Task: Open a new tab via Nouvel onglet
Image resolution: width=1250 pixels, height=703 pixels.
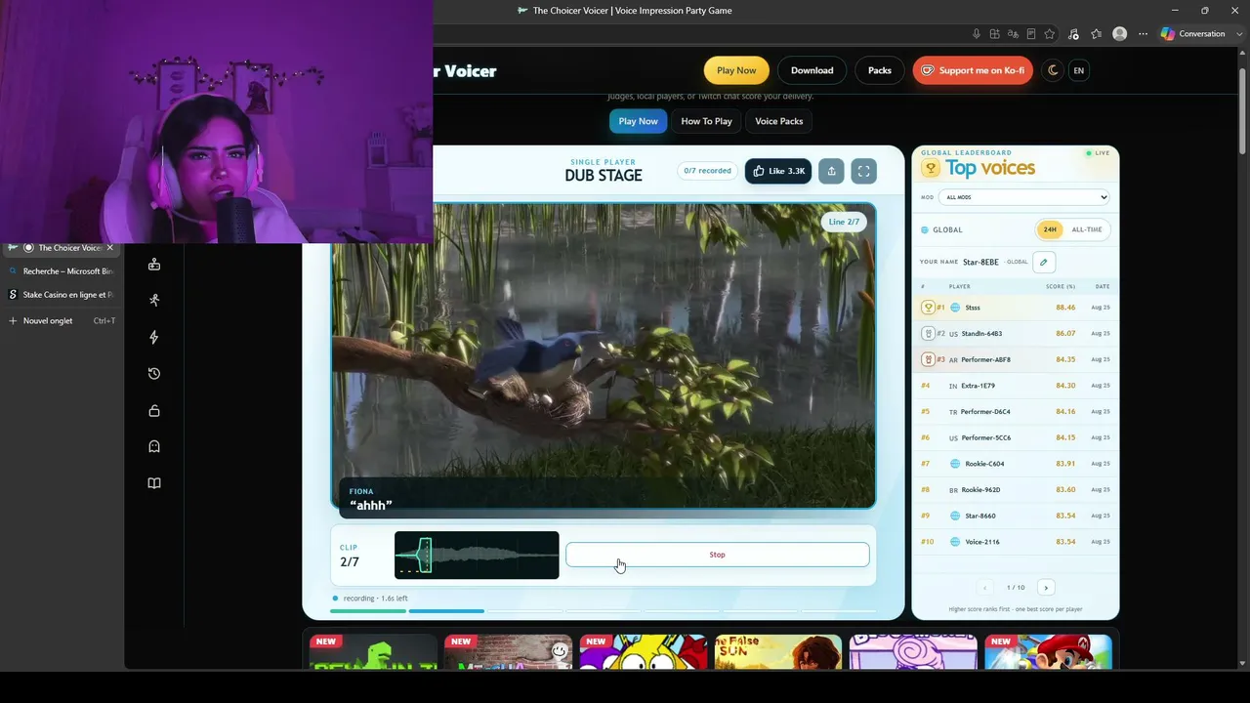Action: 61,320
